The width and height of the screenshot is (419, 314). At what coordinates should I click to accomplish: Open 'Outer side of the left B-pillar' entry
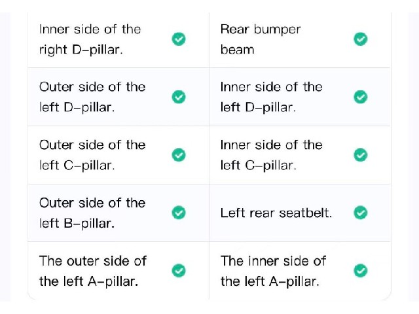92,213
